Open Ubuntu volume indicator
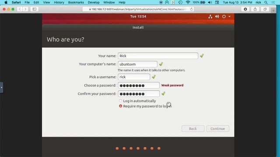 217,17
